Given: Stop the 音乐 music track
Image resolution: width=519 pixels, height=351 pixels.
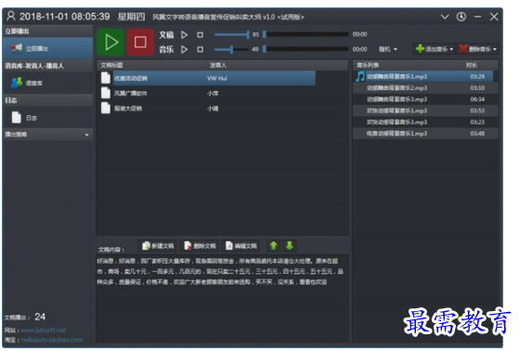Looking at the screenshot, I should pyautogui.click(x=200, y=49).
